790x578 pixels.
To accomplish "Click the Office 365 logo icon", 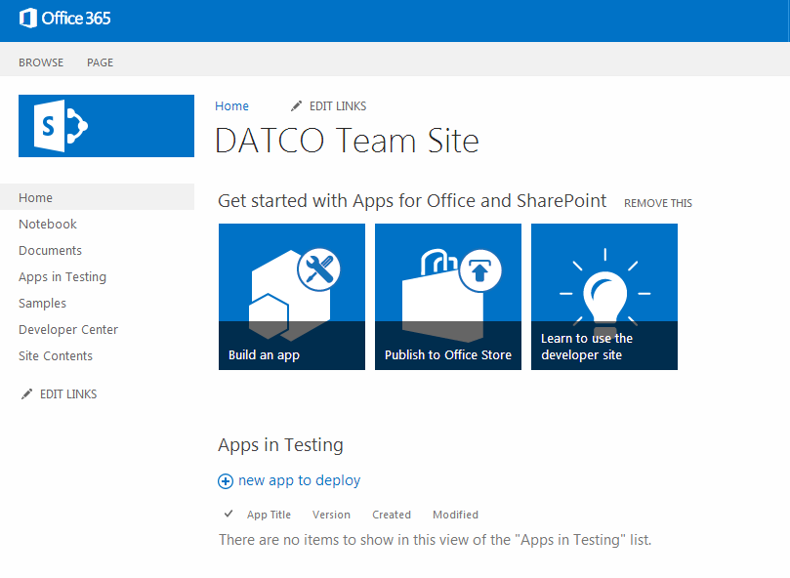I will tap(29, 18).
